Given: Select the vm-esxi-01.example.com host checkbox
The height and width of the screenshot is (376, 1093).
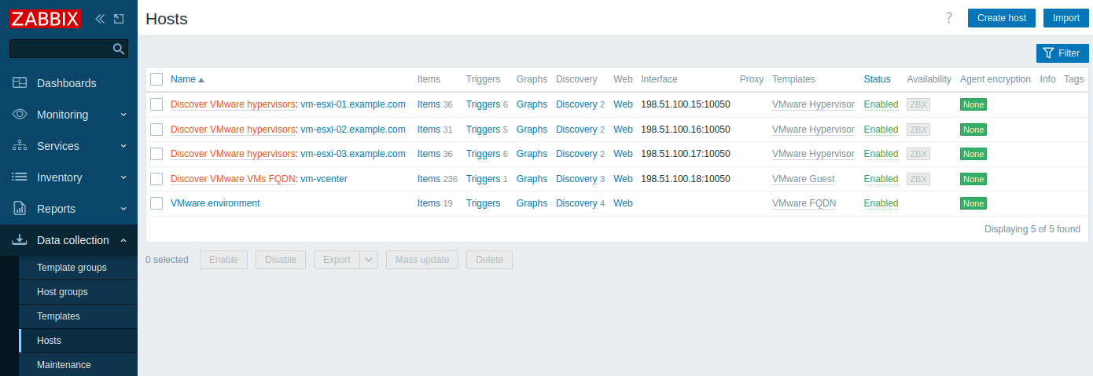Looking at the screenshot, I should tap(156, 104).
